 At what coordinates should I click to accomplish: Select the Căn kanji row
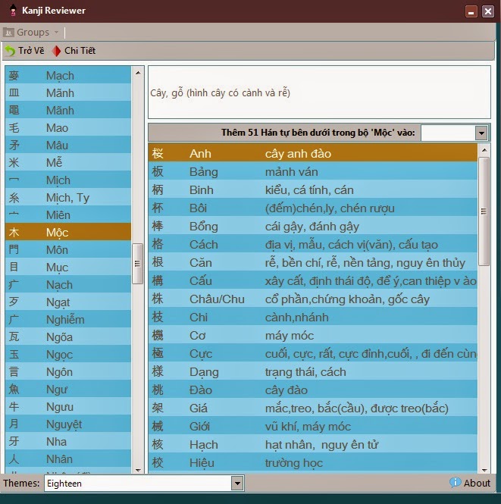click(313, 262)
